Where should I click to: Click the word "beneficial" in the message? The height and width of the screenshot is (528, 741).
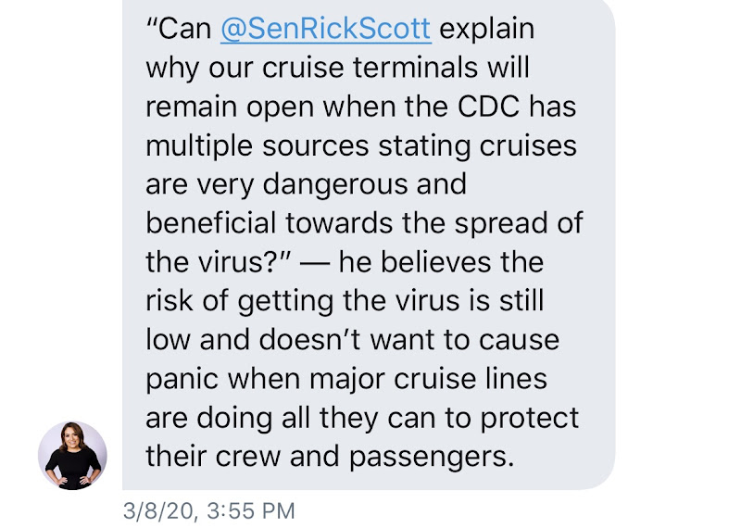tap(211, 222)
